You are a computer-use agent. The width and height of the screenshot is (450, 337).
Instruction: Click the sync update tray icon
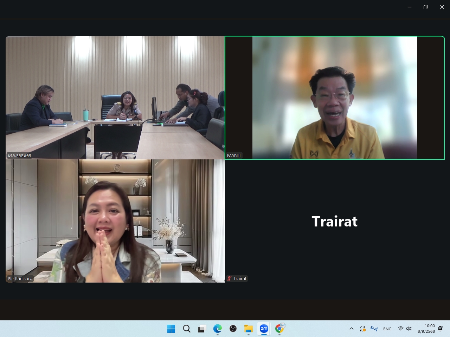362,329
